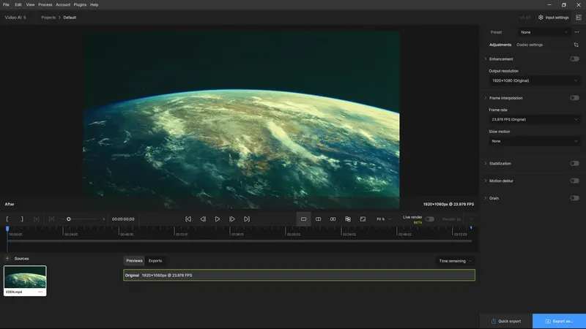Jump to the last frame
This screenshot has height=329, width=586.
coord(247,219)
